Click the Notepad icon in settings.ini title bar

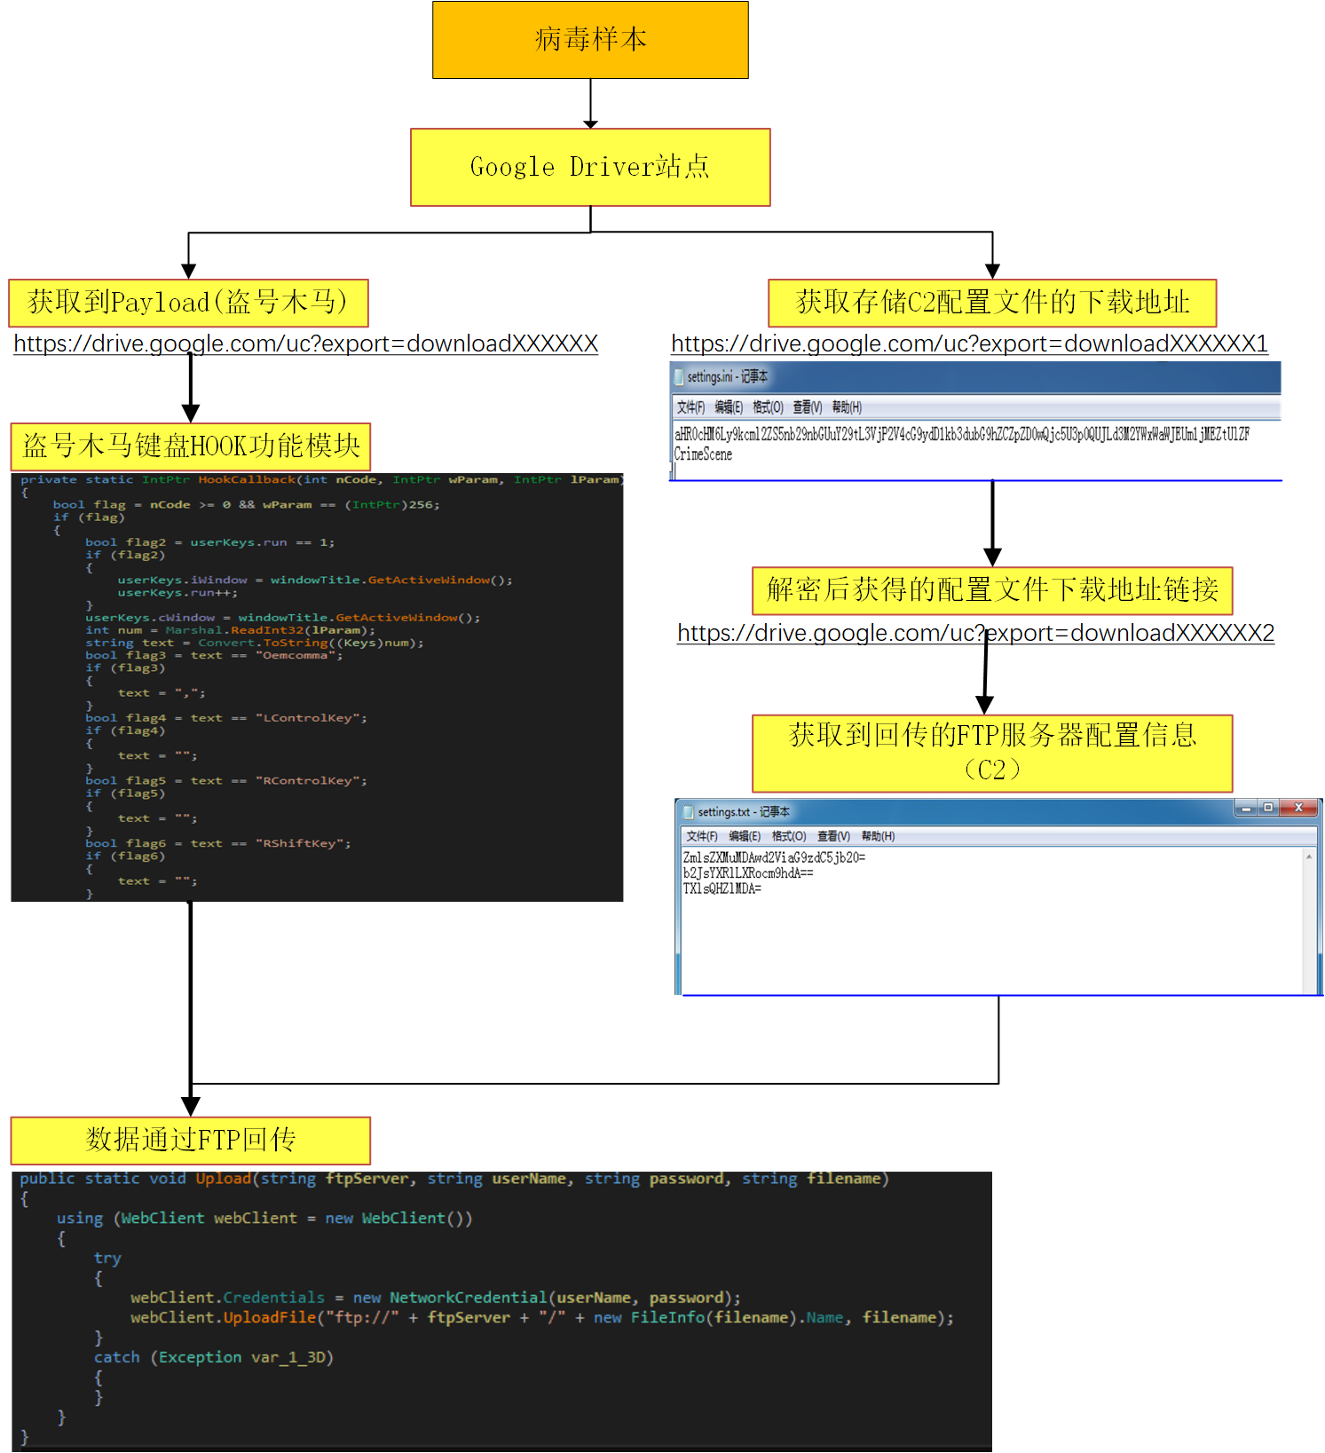pyautogui.click(x=679, y=377)
